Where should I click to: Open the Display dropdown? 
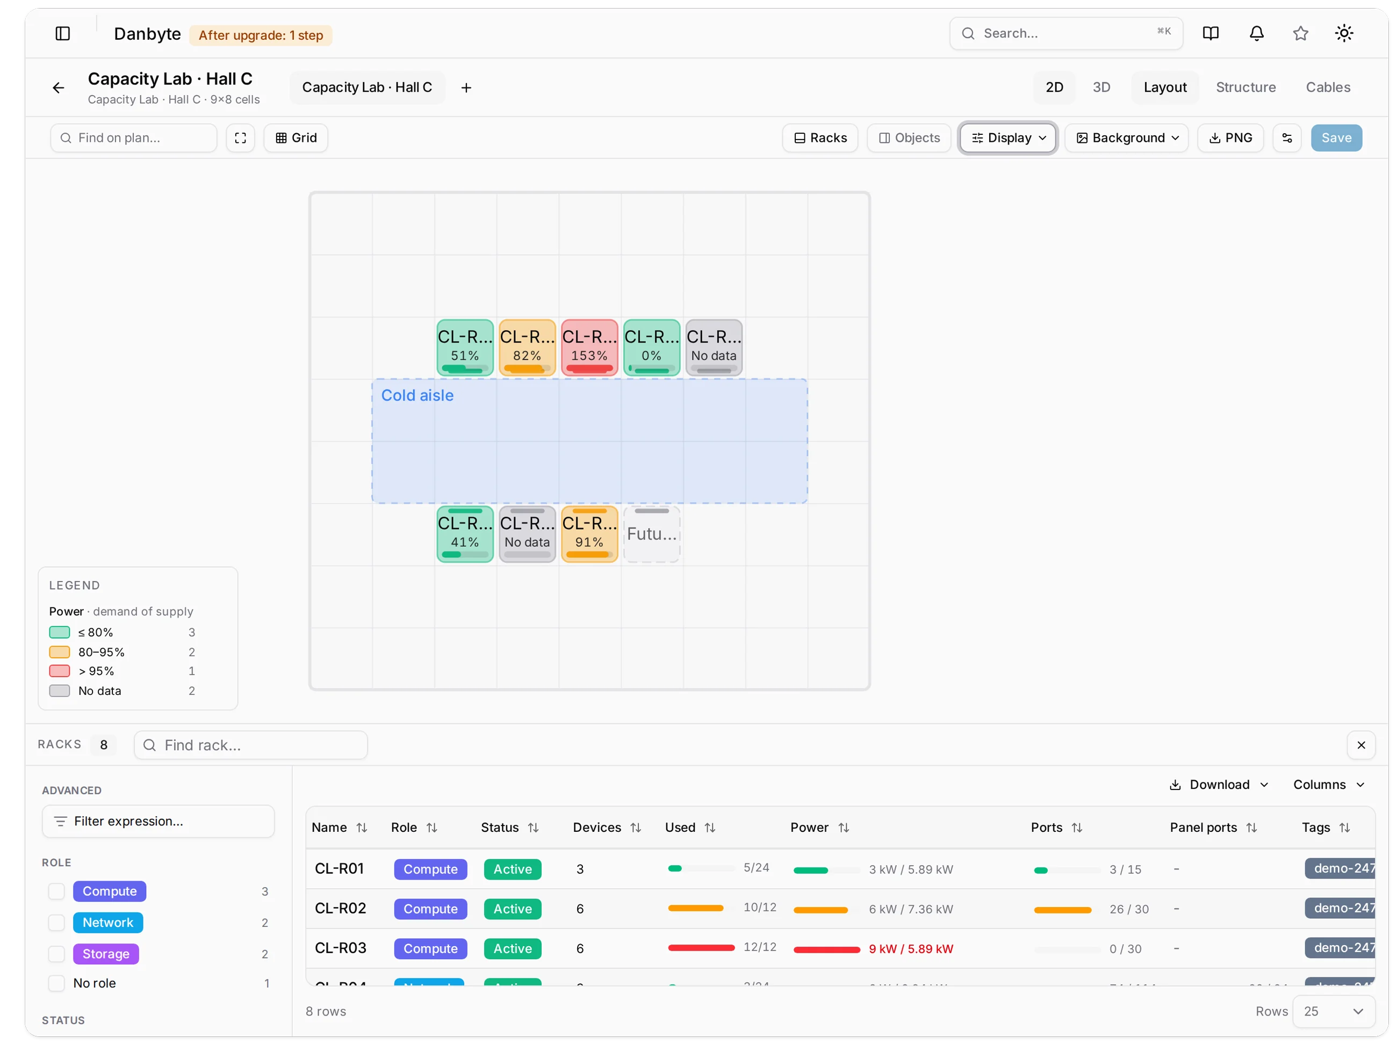click(1008, 137)
